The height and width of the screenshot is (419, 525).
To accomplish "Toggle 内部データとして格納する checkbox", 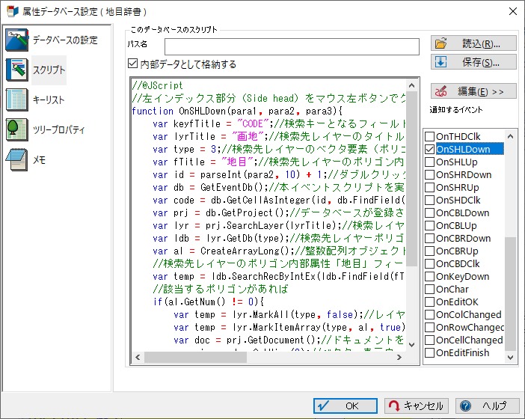I will 133,64.
